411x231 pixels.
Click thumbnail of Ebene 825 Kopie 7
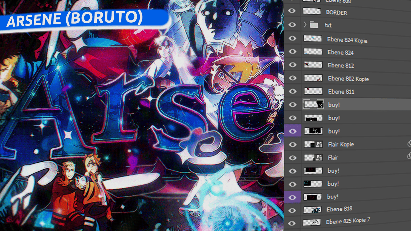pyautogui.click(x=312, y=222)
